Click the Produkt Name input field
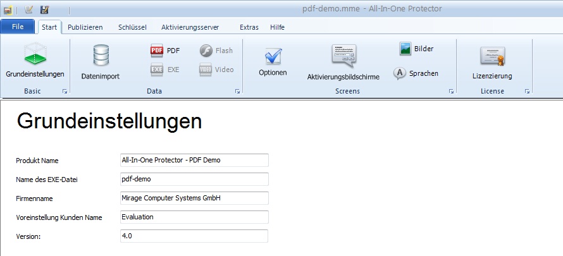Screen dimensions: 563x256 (194, 161)
